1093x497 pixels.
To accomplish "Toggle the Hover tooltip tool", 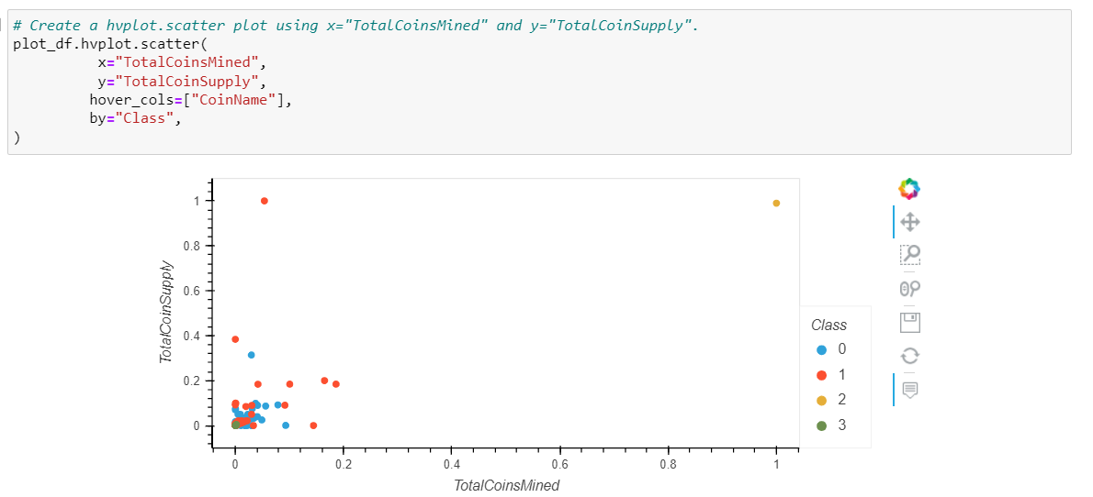I will [x=910, y=389].
